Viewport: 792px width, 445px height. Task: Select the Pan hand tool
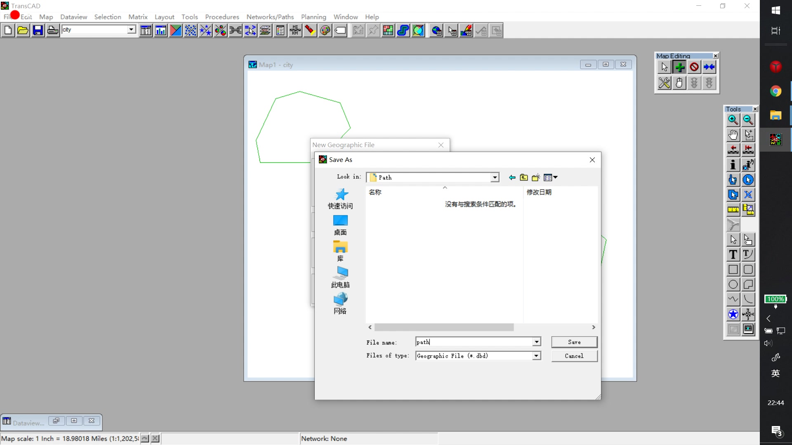tap(733, 135)
